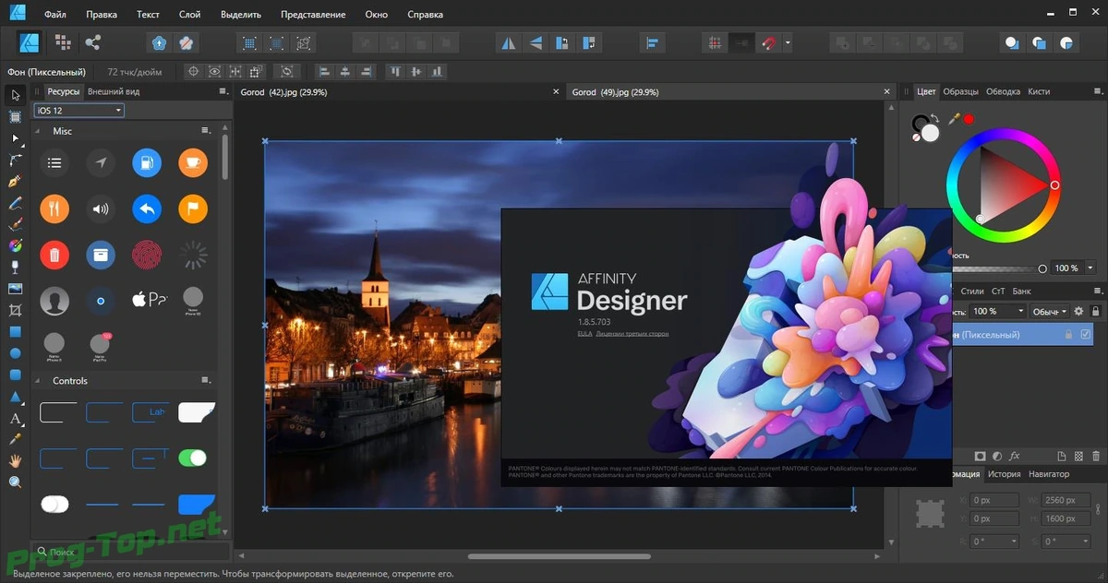Open blend mode Обычн dropdown
This screenshot has width=1108, height=583.
[1049, 312]
